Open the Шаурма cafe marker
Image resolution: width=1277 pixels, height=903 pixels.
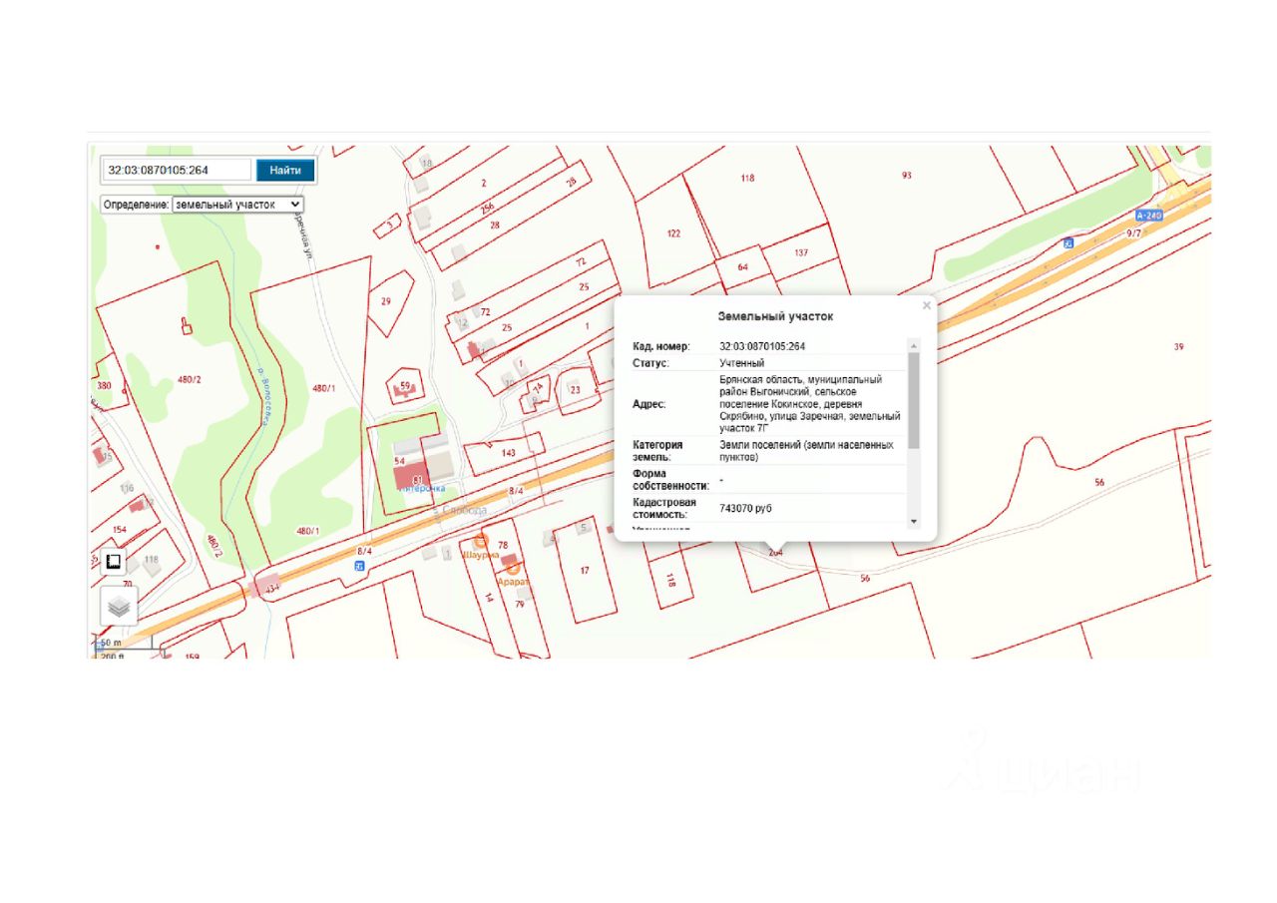[x=480, y=541]
